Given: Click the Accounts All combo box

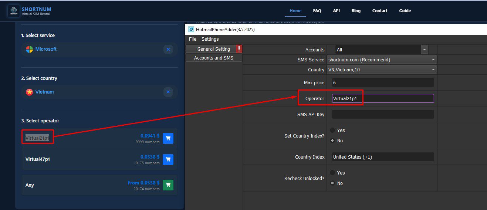Looking at the screenshot, I should [382, 50].
